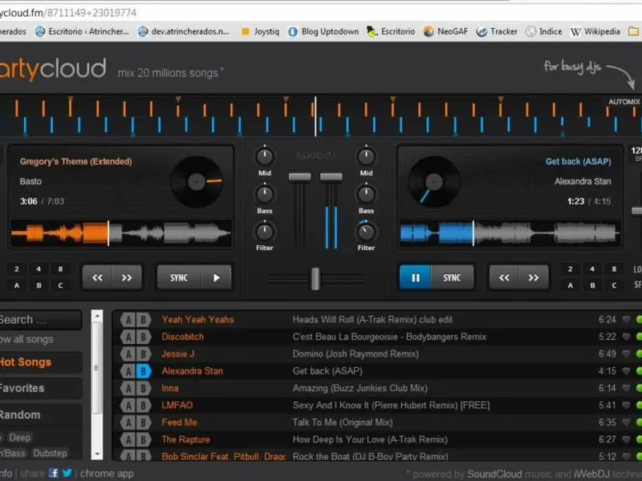Fast-forward the right deck track
Image resolution: width=642 pixels, height=481 pixels.
pyautogui.click(x=533, y=277)
